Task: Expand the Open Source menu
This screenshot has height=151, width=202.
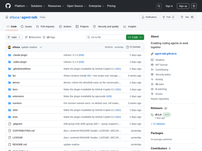Action: [x=76, y=6]
